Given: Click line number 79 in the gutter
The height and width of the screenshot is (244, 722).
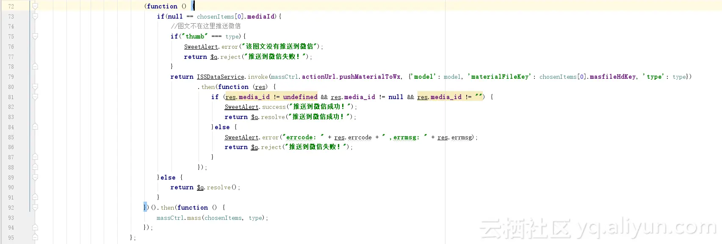Looking at the screenshot, I should 11,77.
